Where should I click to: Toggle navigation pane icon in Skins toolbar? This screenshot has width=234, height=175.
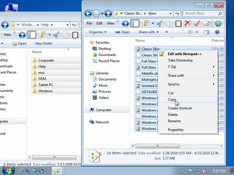click(x=135, y=23)
